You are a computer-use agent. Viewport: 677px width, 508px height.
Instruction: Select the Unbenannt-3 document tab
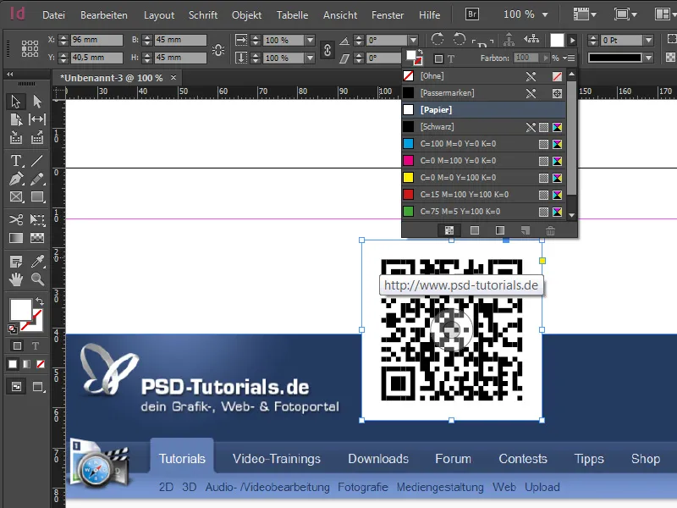110,76
